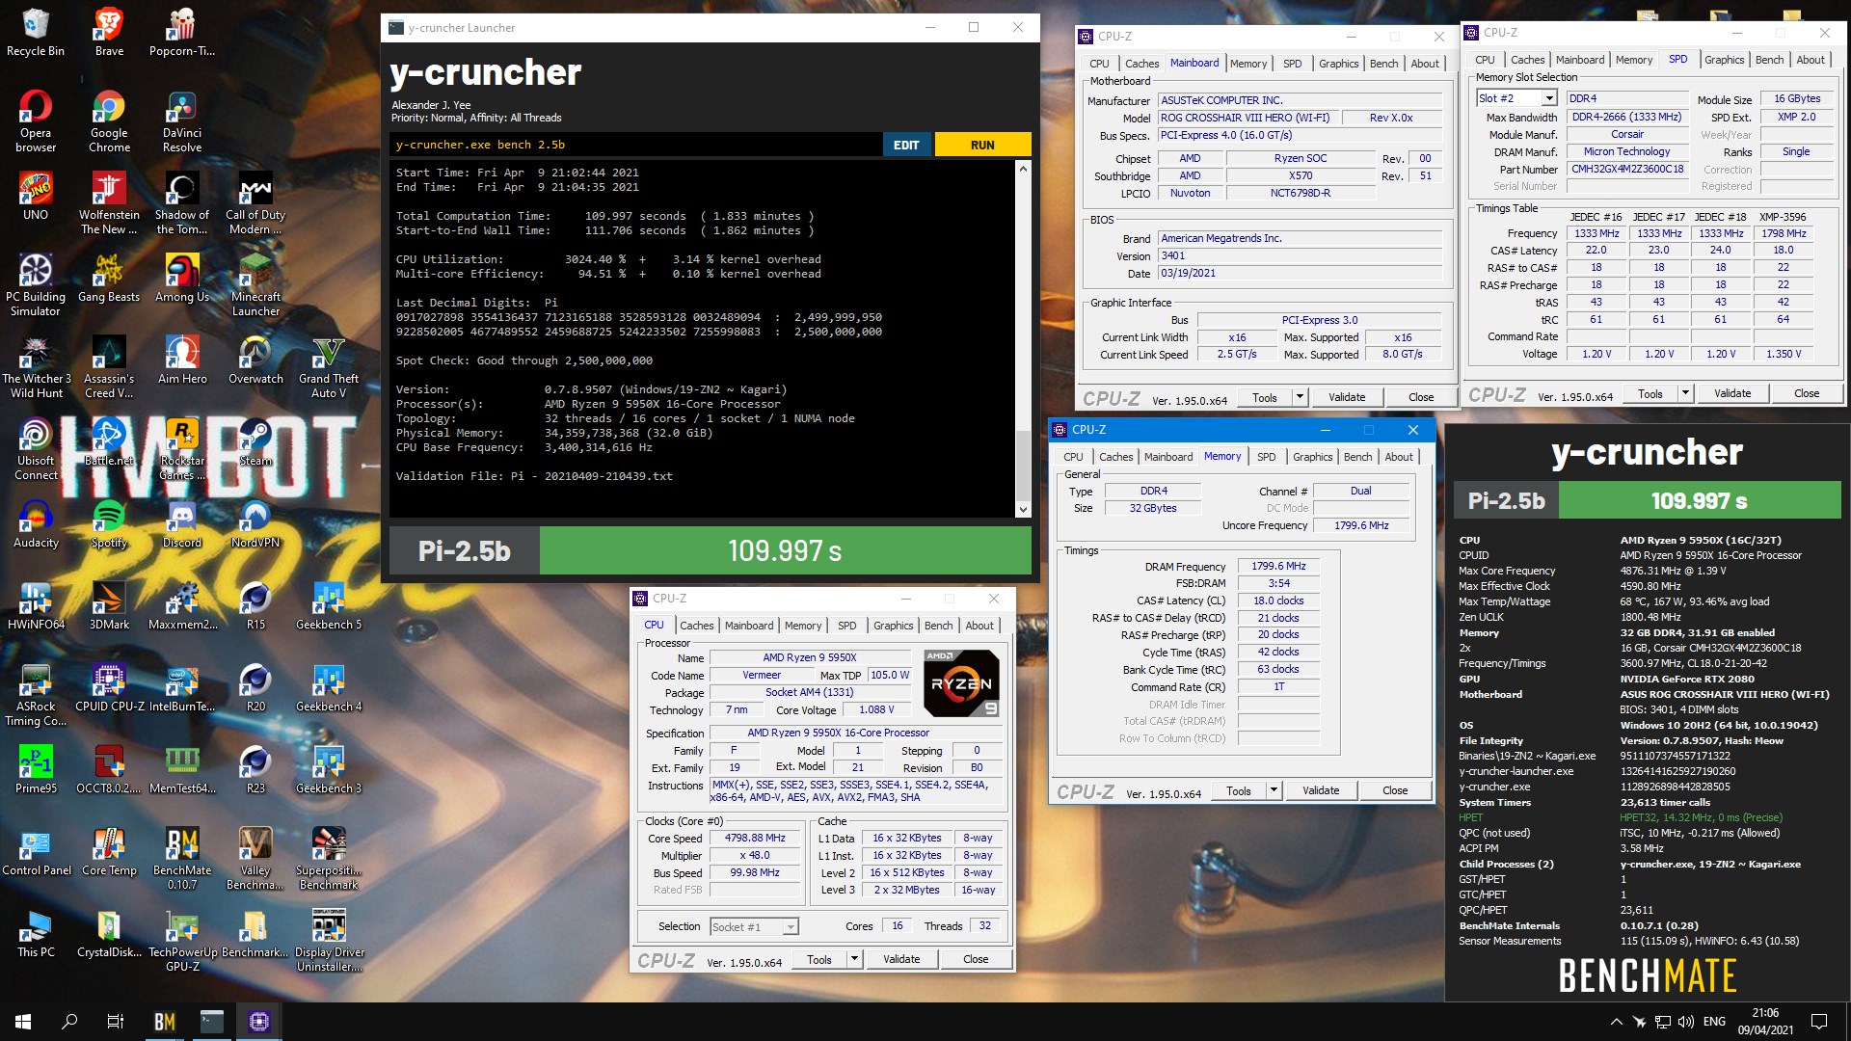Expand Tools arrow in SPD window
Image resolution: width=1851 pixels, height=1041 pixels.
coord(1685,393)
